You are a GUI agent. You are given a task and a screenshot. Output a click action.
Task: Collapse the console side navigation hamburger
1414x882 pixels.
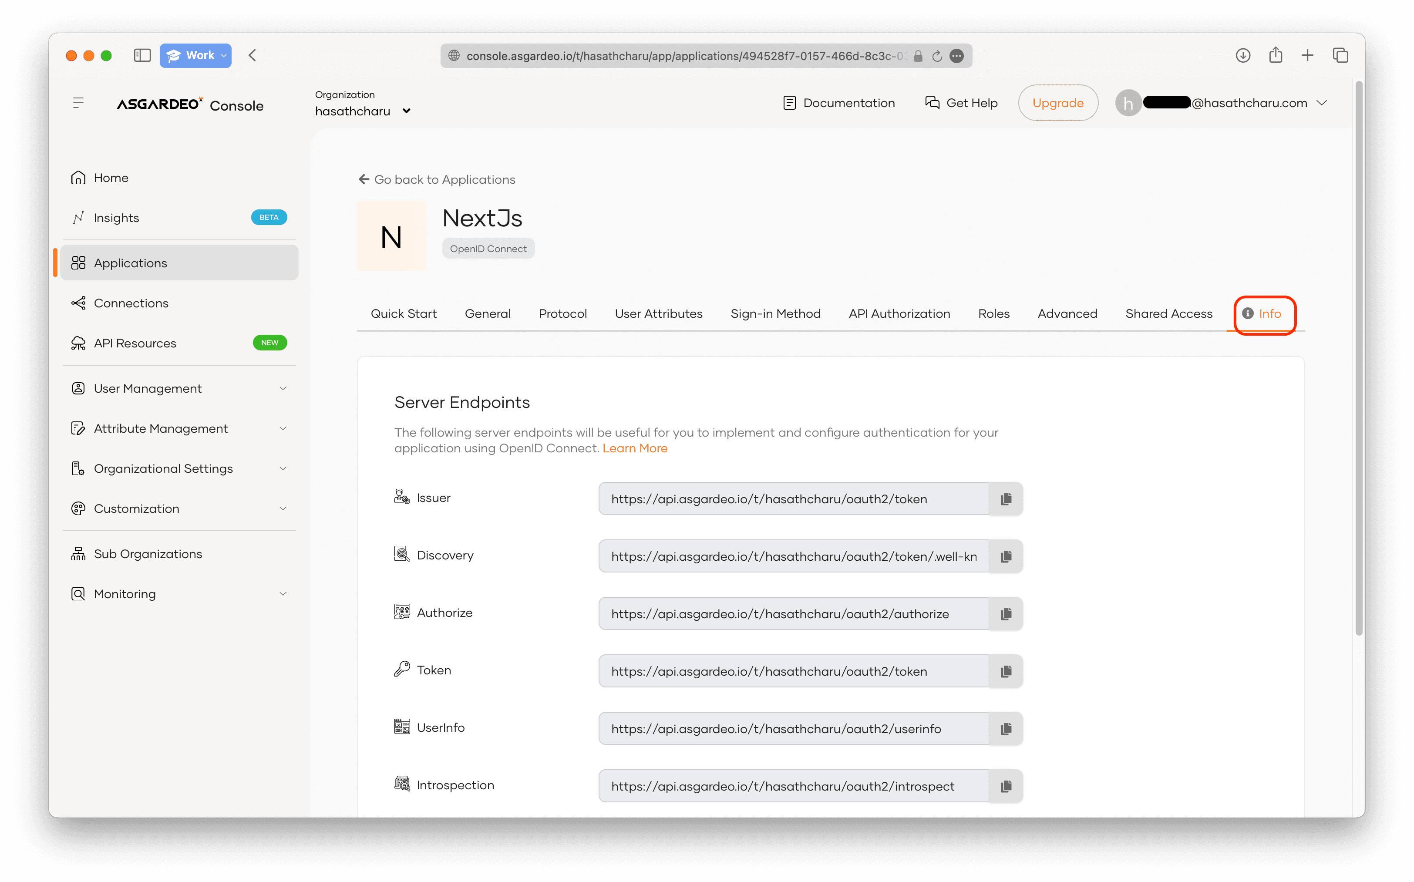pos(78,103)
